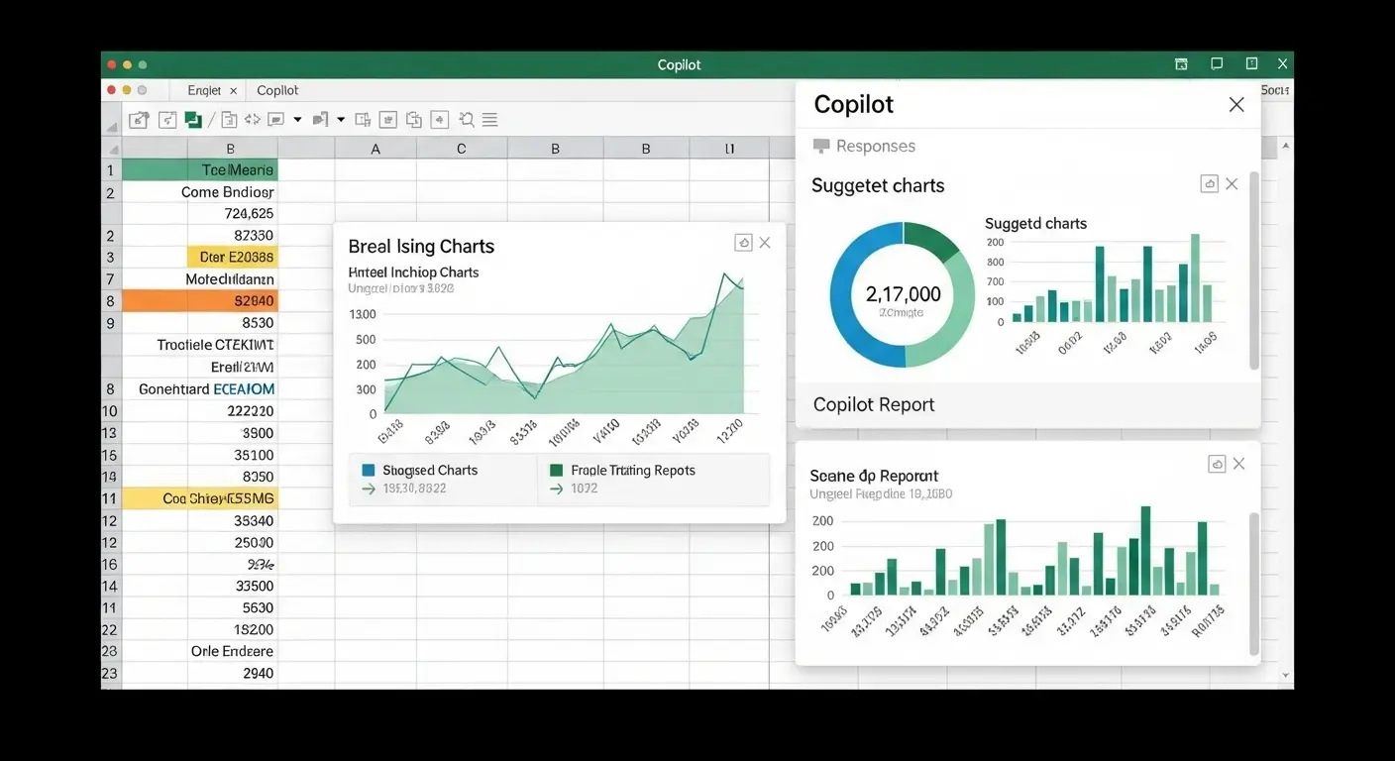
Task: Open dropdown arrow next to comment bubble icon
Action: [297, 120]
